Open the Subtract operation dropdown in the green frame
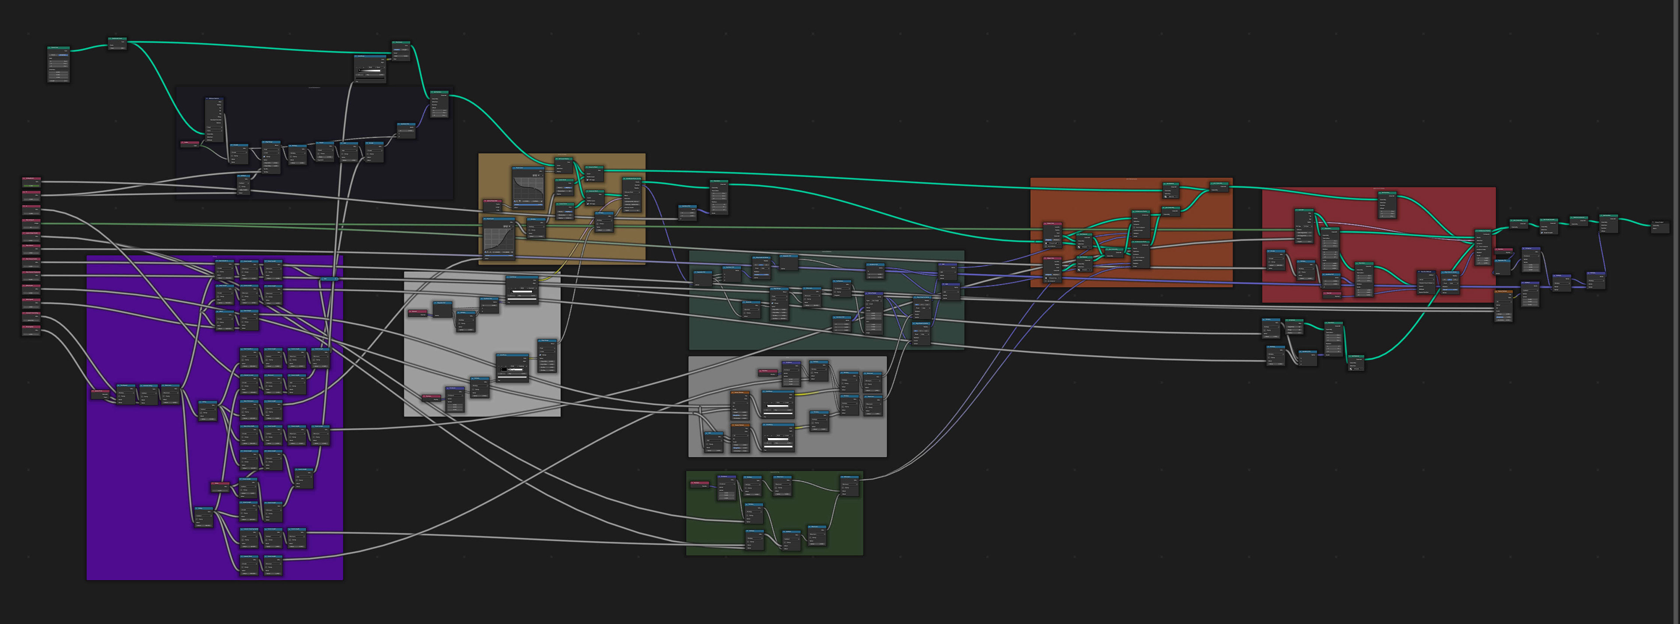Image resolution: width=1680 pixels, height=624 pixels. (792, 539)
